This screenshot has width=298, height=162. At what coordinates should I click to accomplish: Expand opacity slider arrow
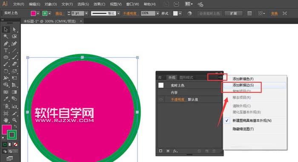pyautogui.click(x=158, y=13)
